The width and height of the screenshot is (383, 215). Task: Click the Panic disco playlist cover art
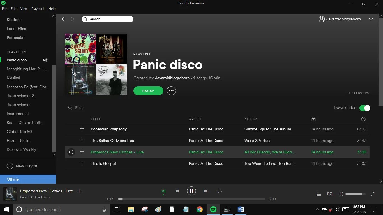tap(96, 64)
